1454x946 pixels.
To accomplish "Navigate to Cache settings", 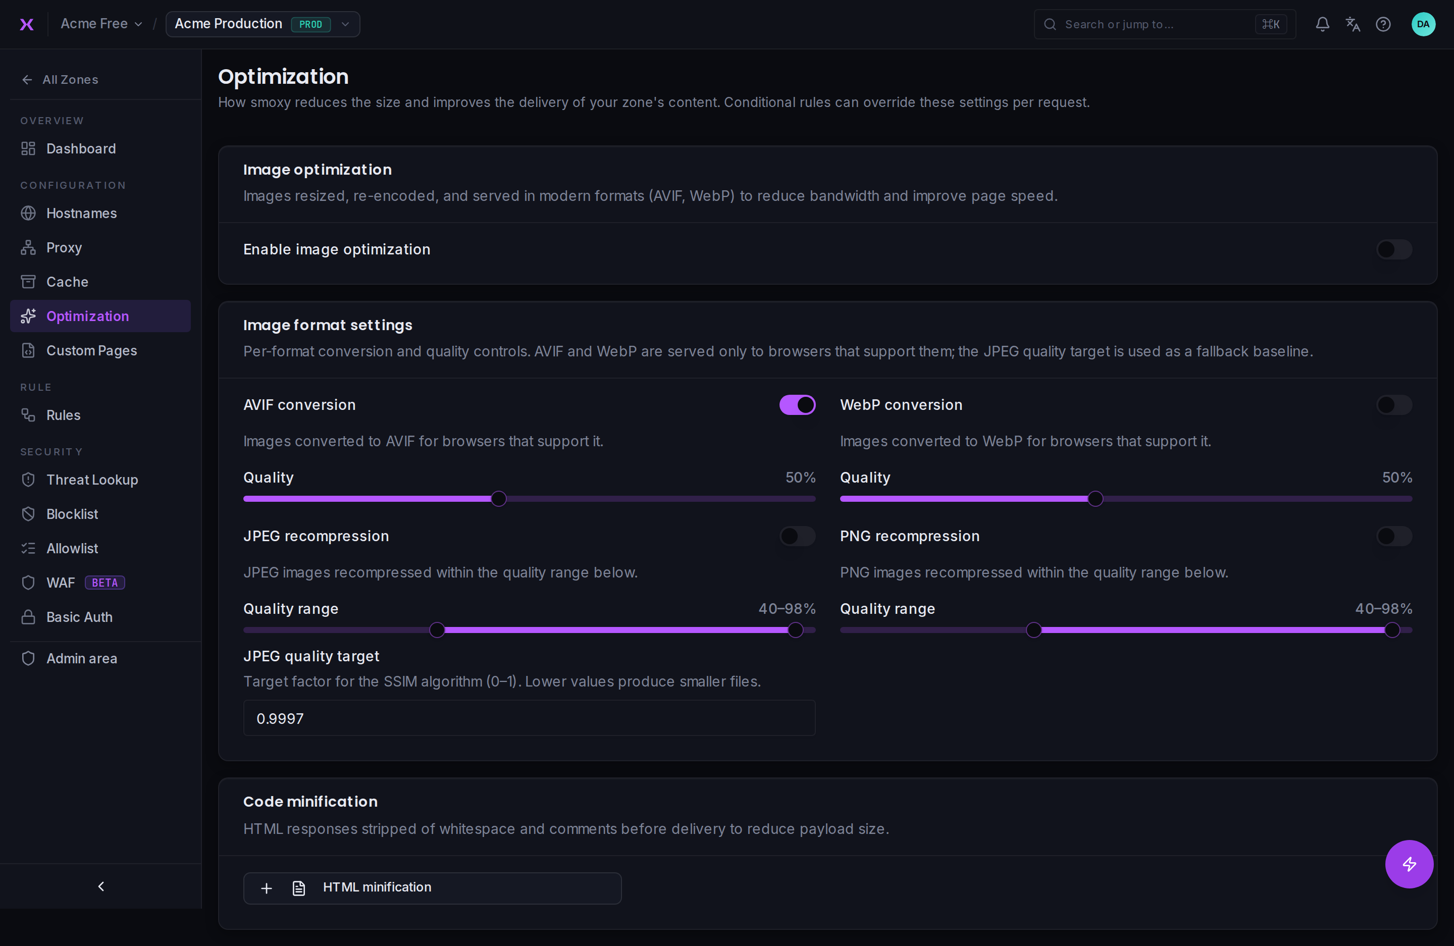I will (x=100, y=282).
